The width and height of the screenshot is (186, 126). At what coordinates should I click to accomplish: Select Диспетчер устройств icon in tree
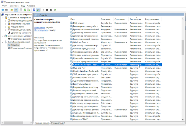click(x=9, y=33)
